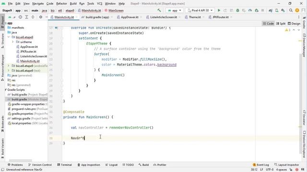Click the Debug app bug icon
The image size is (307, 172).
coord(237,11)
